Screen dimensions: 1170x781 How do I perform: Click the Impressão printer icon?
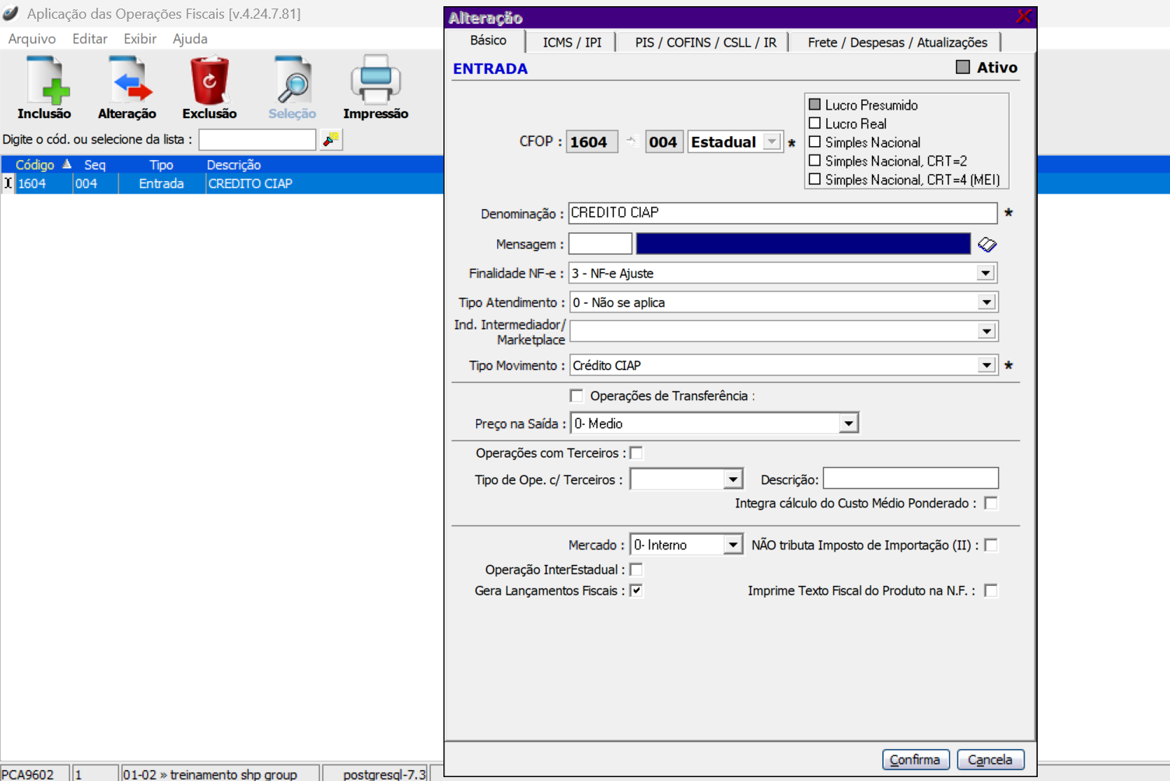click(375, 81)
